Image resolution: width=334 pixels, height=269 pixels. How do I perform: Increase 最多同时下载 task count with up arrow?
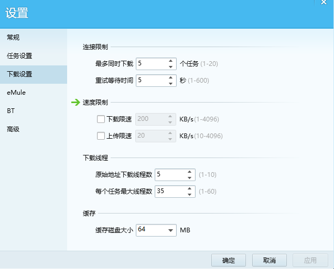click(x=170, y=61)
